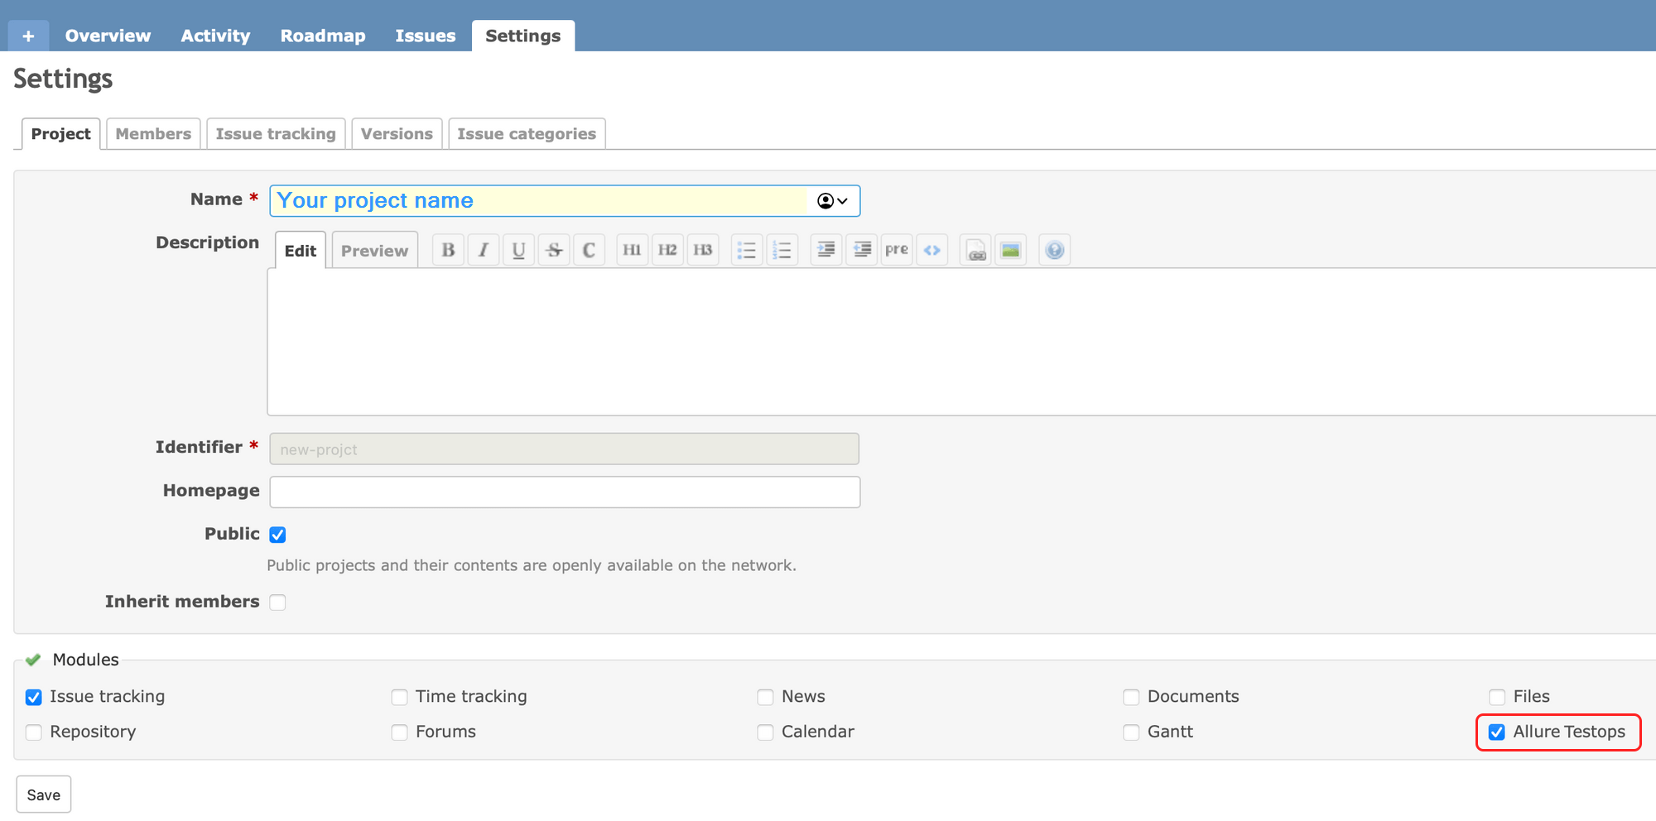Open the Versions settings tab
This screenshot has height=821, width=1656.
pos(397,133)
